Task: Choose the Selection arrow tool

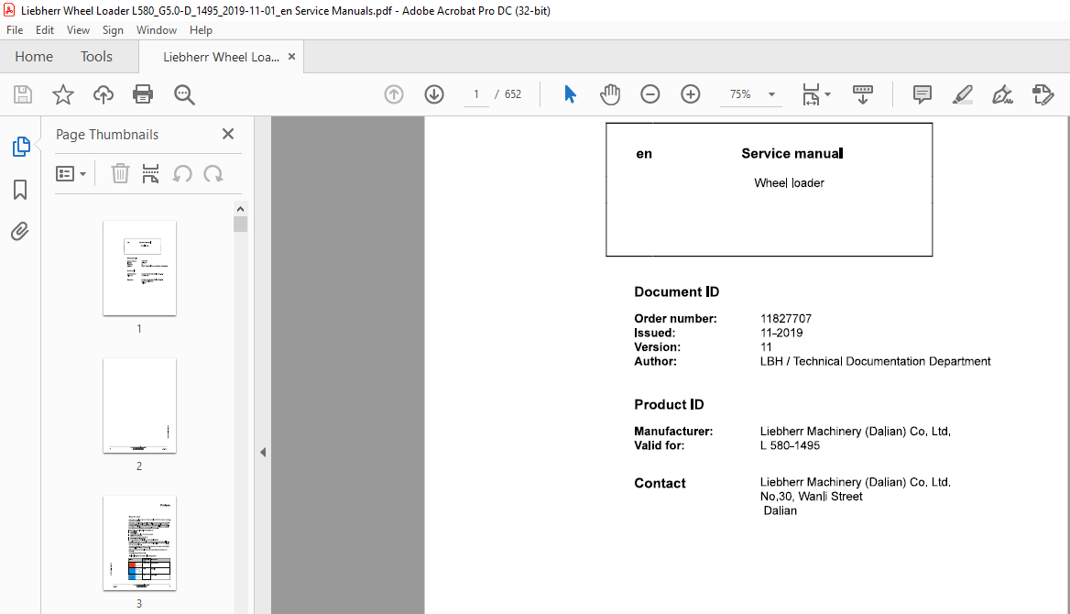Action: click(x=570, y=94)
